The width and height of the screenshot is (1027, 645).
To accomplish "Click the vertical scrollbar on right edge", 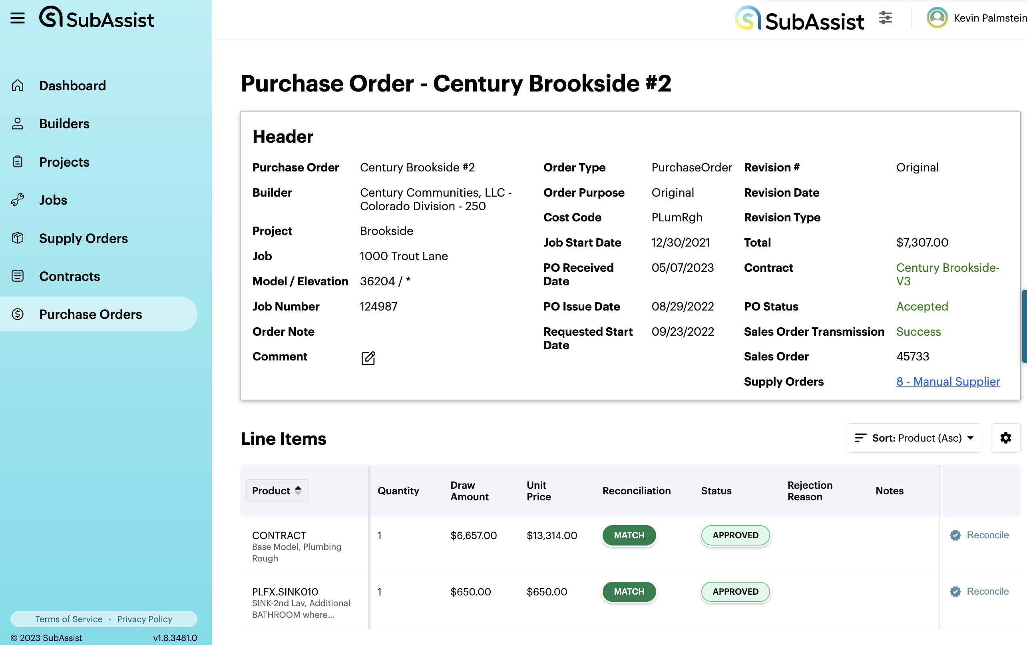I will click(1023, 326).
